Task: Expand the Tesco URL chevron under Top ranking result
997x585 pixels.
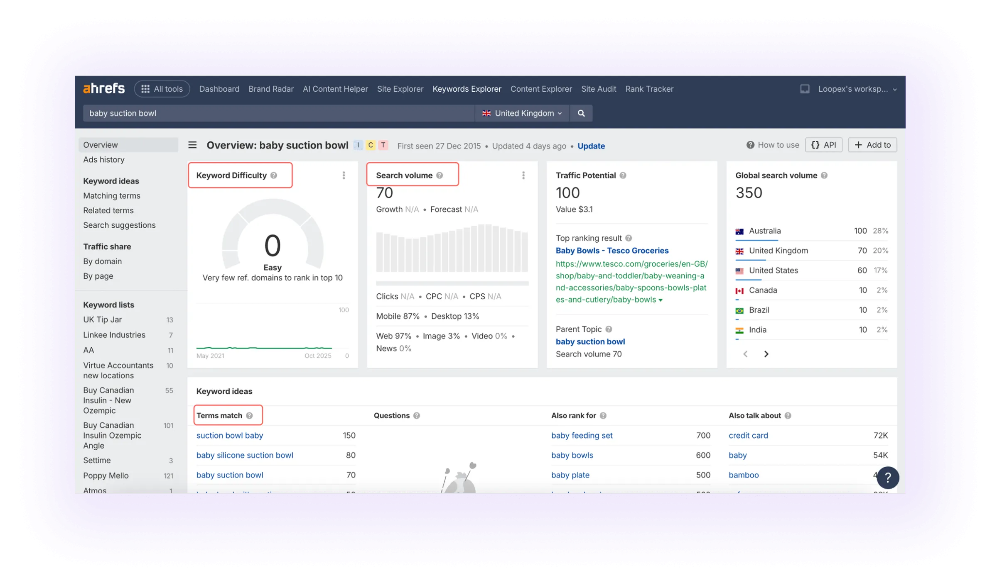Action: 661,300
